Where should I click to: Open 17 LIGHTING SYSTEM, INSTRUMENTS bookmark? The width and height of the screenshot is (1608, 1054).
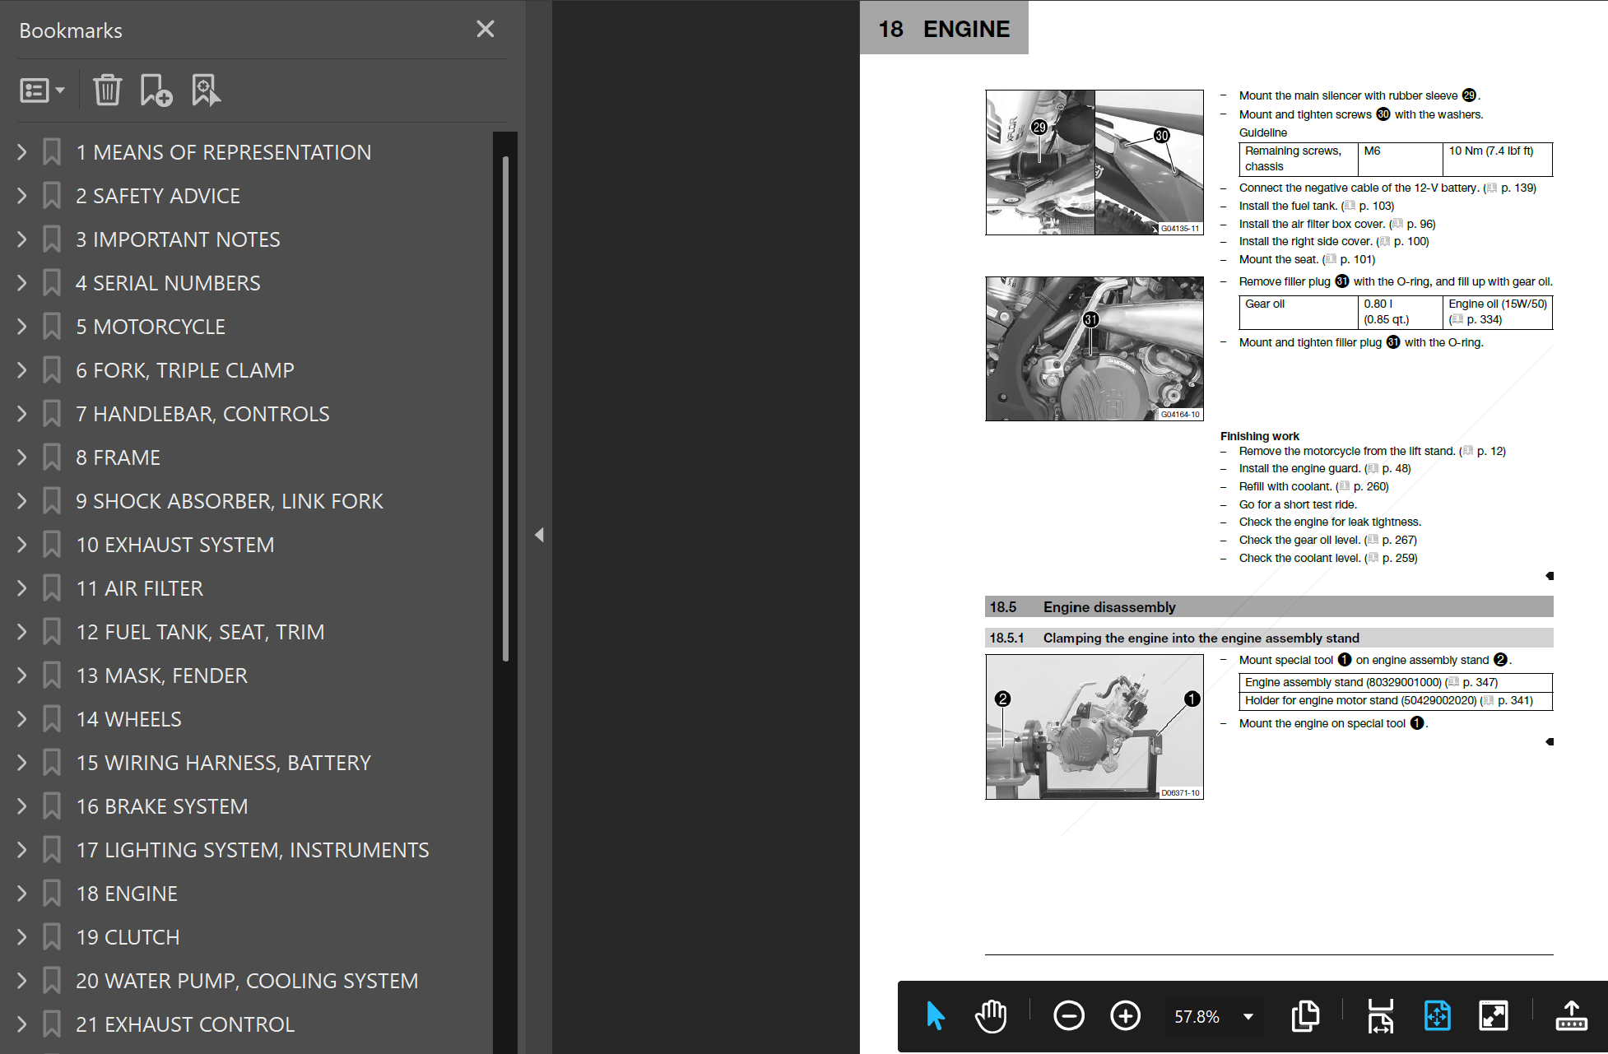pyautogui.click(x=253, y=850)
